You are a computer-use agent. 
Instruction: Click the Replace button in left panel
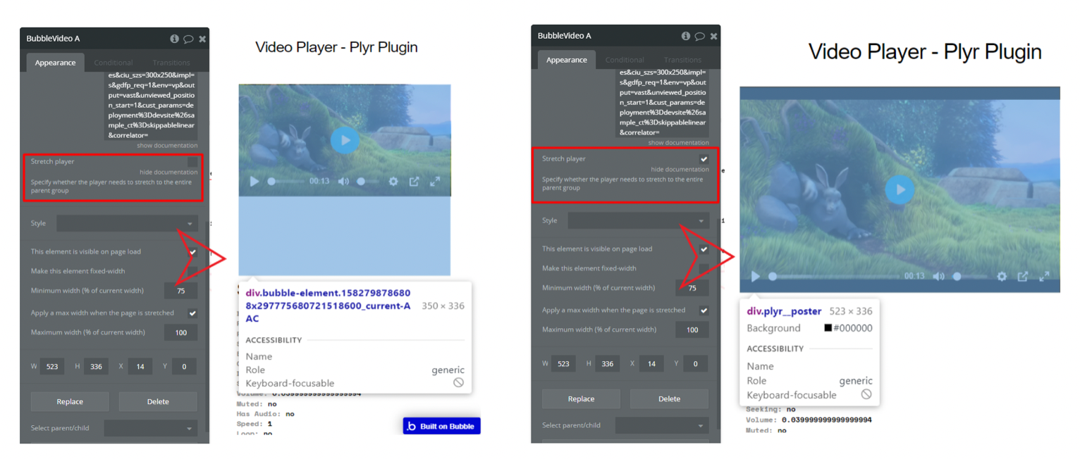[70, 402]
